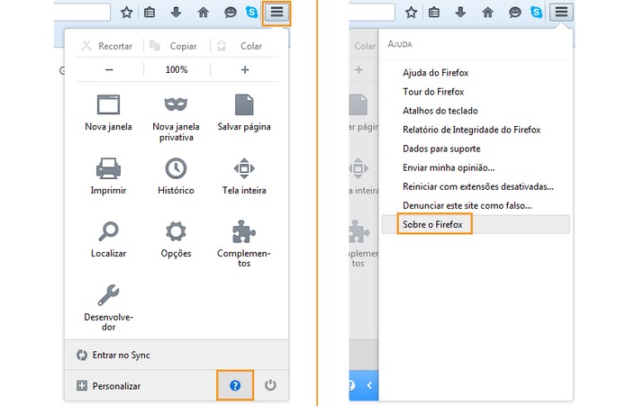The width and height of the screenshot is (626, 406).
Task: Select Ajuda do Firefox
Action: [436, 73]
